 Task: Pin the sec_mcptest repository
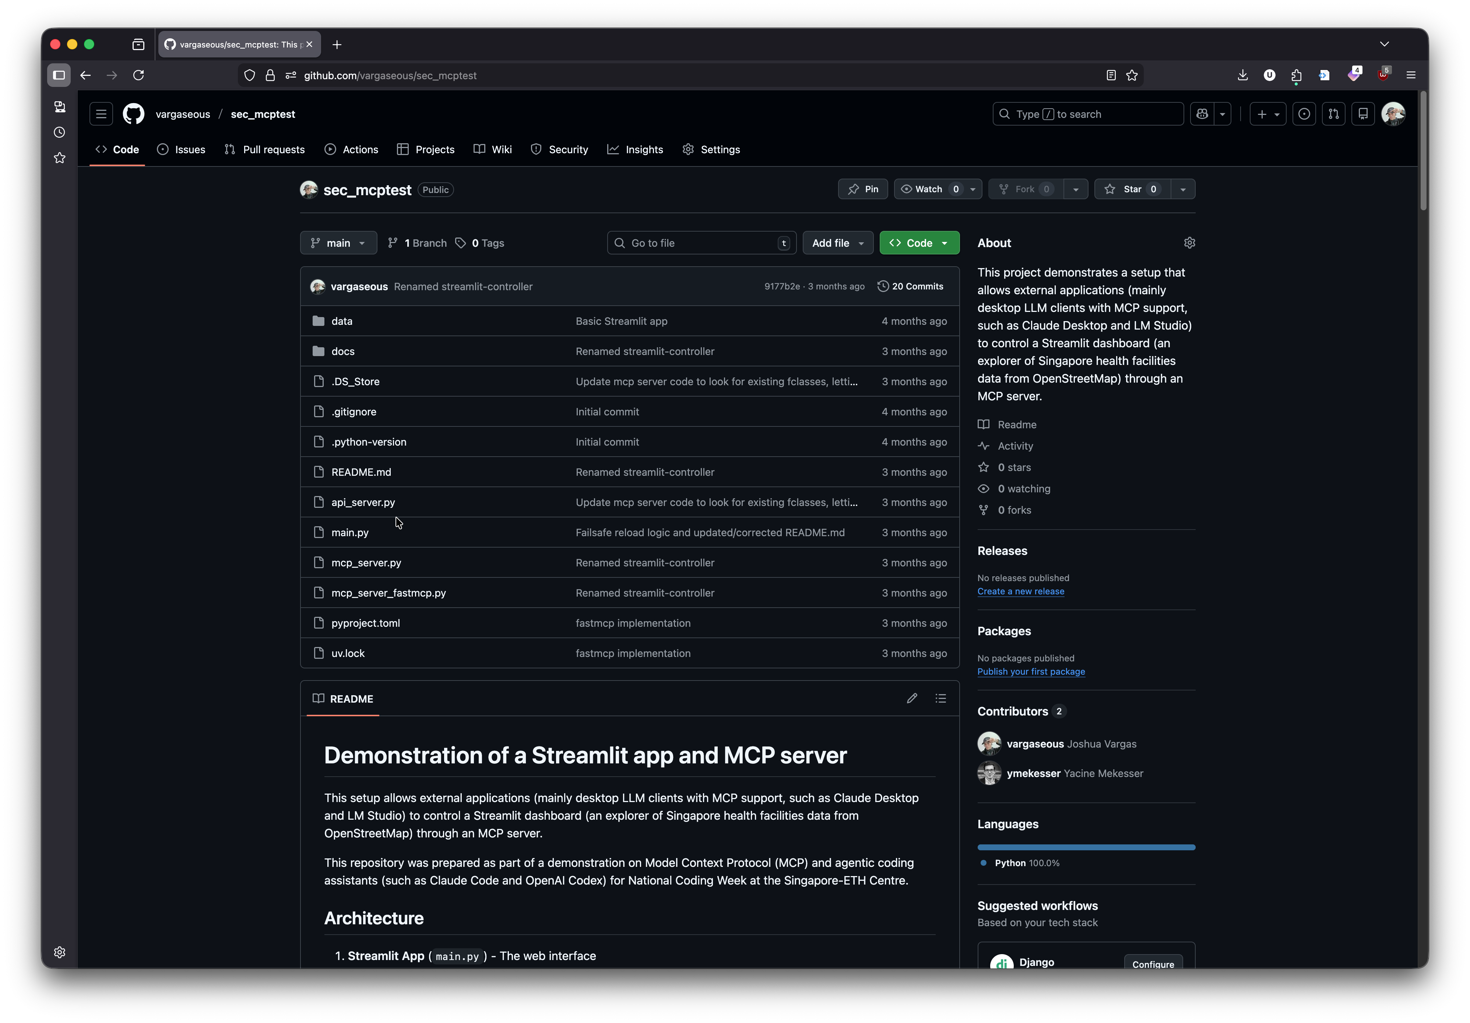coord(862,189)
